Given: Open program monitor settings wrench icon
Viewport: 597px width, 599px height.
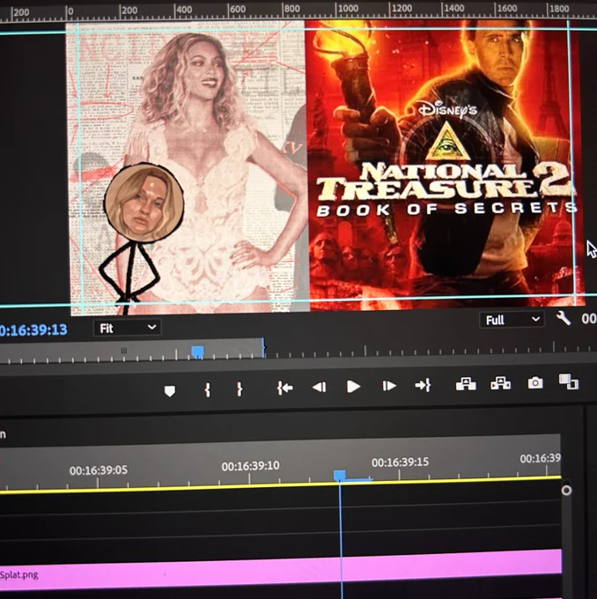Looking at the screenshot, I should (564, 317).
